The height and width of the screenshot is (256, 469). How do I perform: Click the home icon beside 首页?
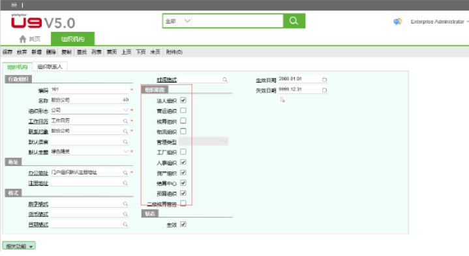pos(23,39)
